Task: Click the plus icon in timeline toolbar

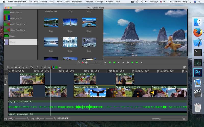Action: pos(60,67)
